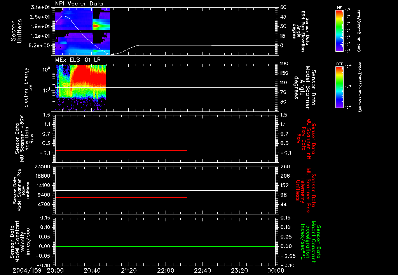Screen dimensions: 398x275
Task: Click the 9400 tick on Scanner Pos axis
Action: click(44, 195)
